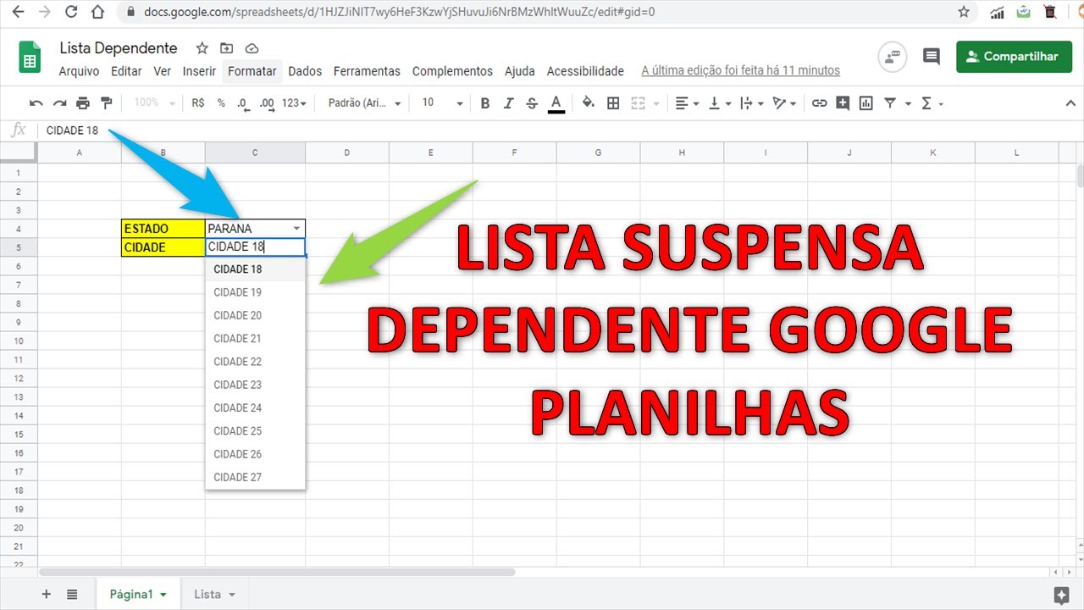Toggle strikethrough formatting
Screen dimensions: 1084x610
(532, 103)
